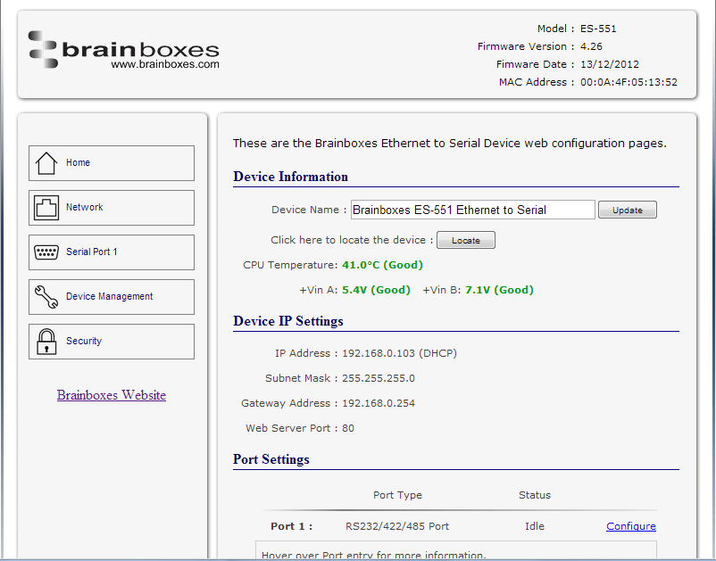Click the www.brainboxes.com text under the logo
The image size is (716, 561).
[165, 64]
